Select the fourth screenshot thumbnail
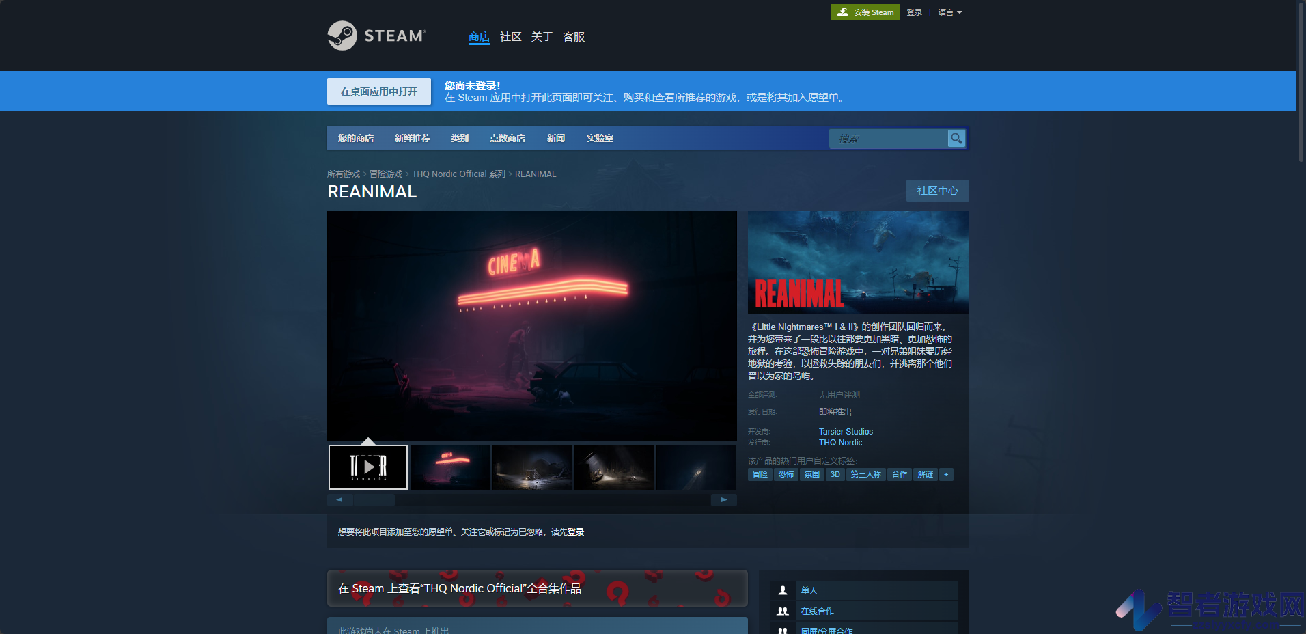Screen dimensions: 1306x634 click(x=614, y=467)
